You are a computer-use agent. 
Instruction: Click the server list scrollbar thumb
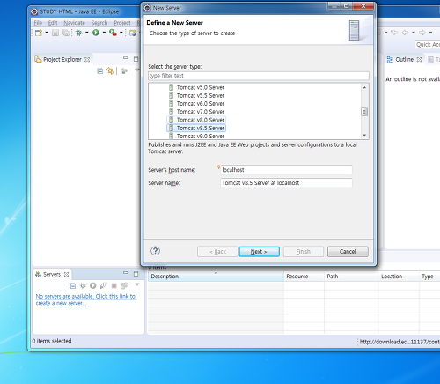tap(364, 112)
